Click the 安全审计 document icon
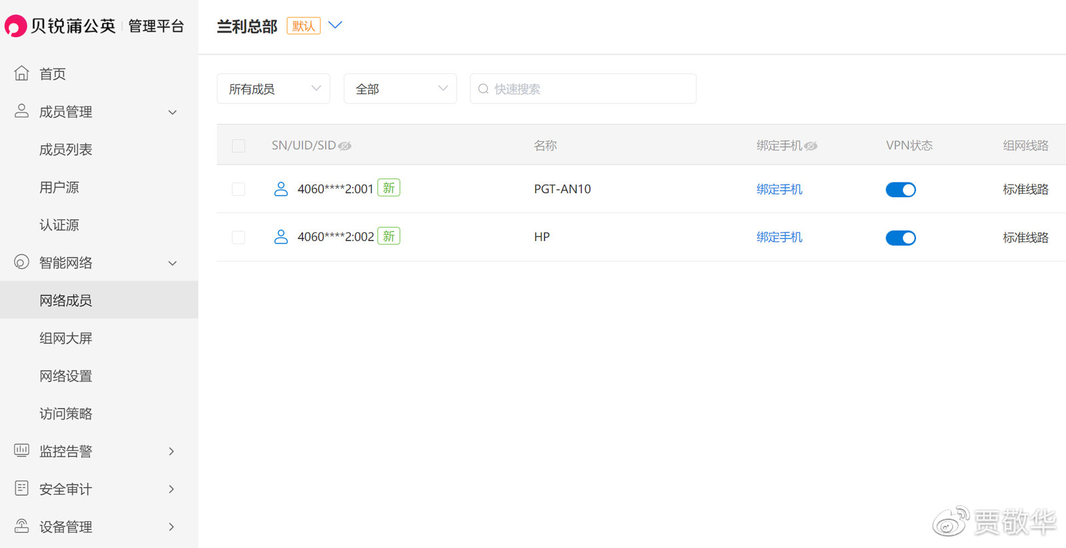 (x=21, y=488)
